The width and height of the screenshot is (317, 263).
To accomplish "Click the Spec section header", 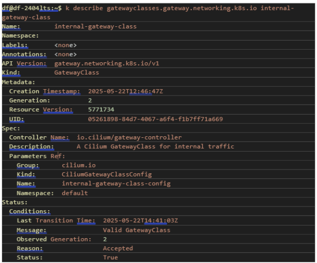I will tap(11, 128).
